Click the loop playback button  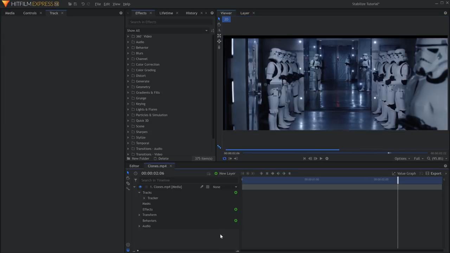coord(327,158)
